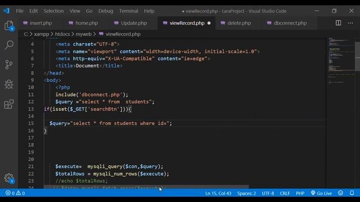
Task: Open the Help menu
Action: point(149,11)
